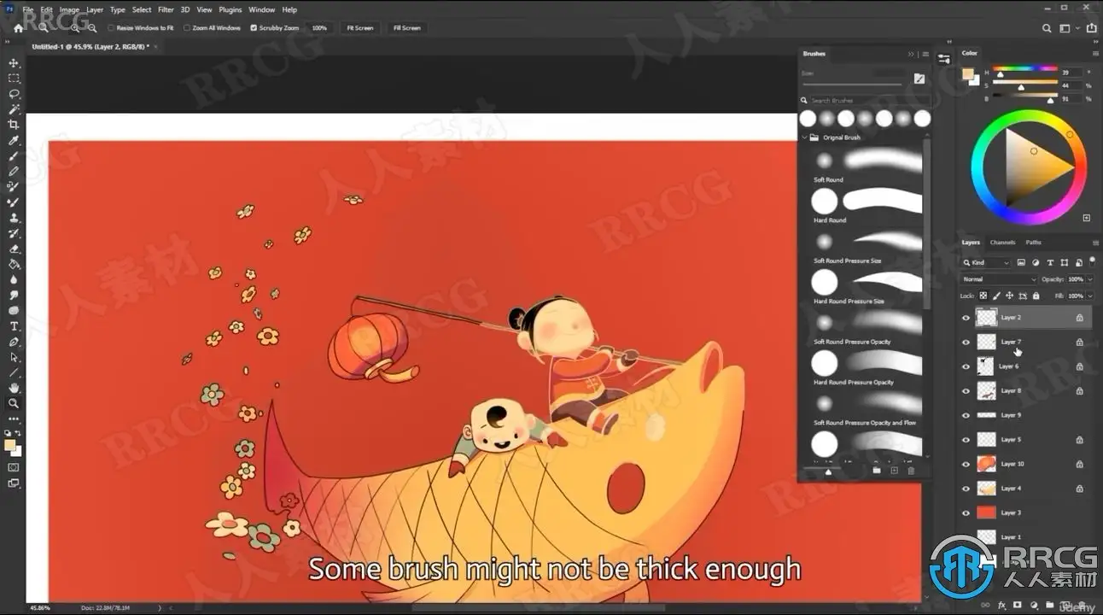Open the search icon in top bar
Image resolution: width=1103 pixels, height=615 pixels.
pyautogui.click(x=1048, y=28)
